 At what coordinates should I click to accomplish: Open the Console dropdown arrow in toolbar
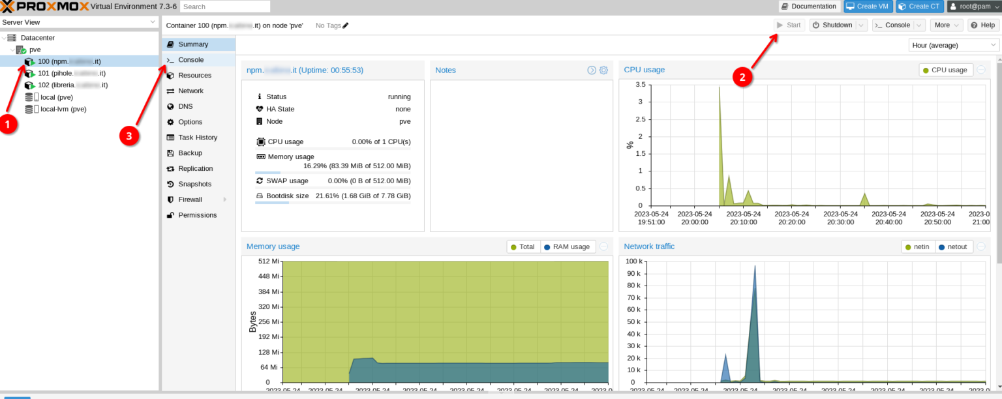tap(919, 25)
